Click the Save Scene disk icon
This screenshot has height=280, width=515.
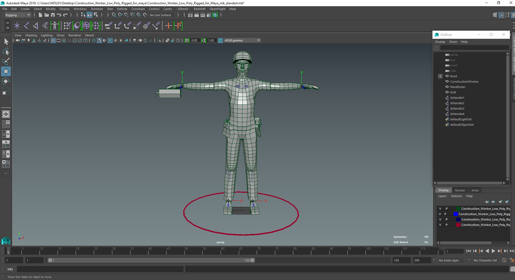pos(53,15)
